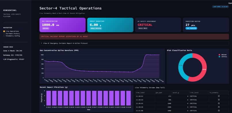Click the 1000 y-axis label on the gas chart

click(42, 55)
